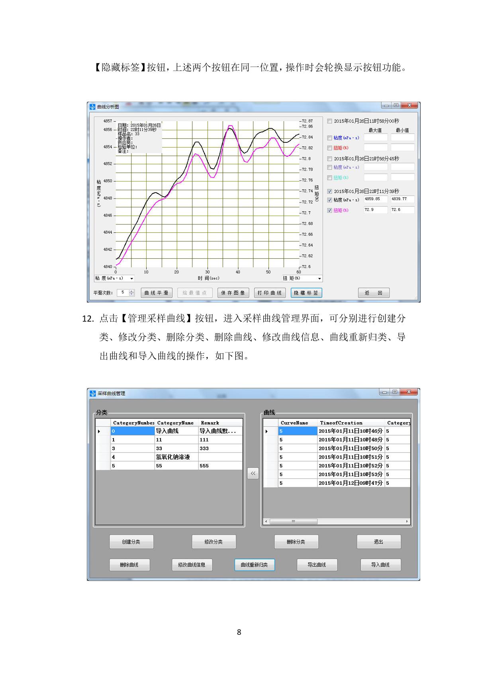Viewport: 478px width, 677px height.
Task: Toggle checkbox for 2015年01月26日11时58分00秒 curve
Action: 329,121
